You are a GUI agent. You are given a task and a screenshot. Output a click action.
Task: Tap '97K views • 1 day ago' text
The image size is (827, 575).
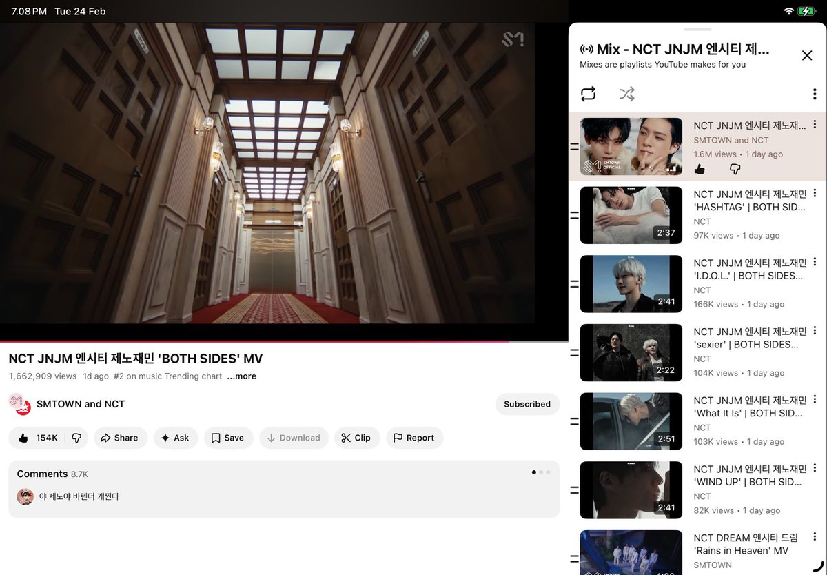(737, 236)
